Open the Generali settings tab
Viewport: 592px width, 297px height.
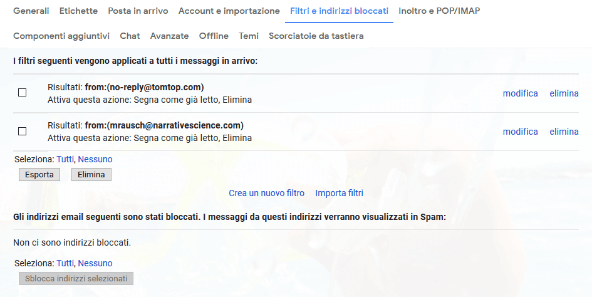pyautogui.click(x=31, y=11)
